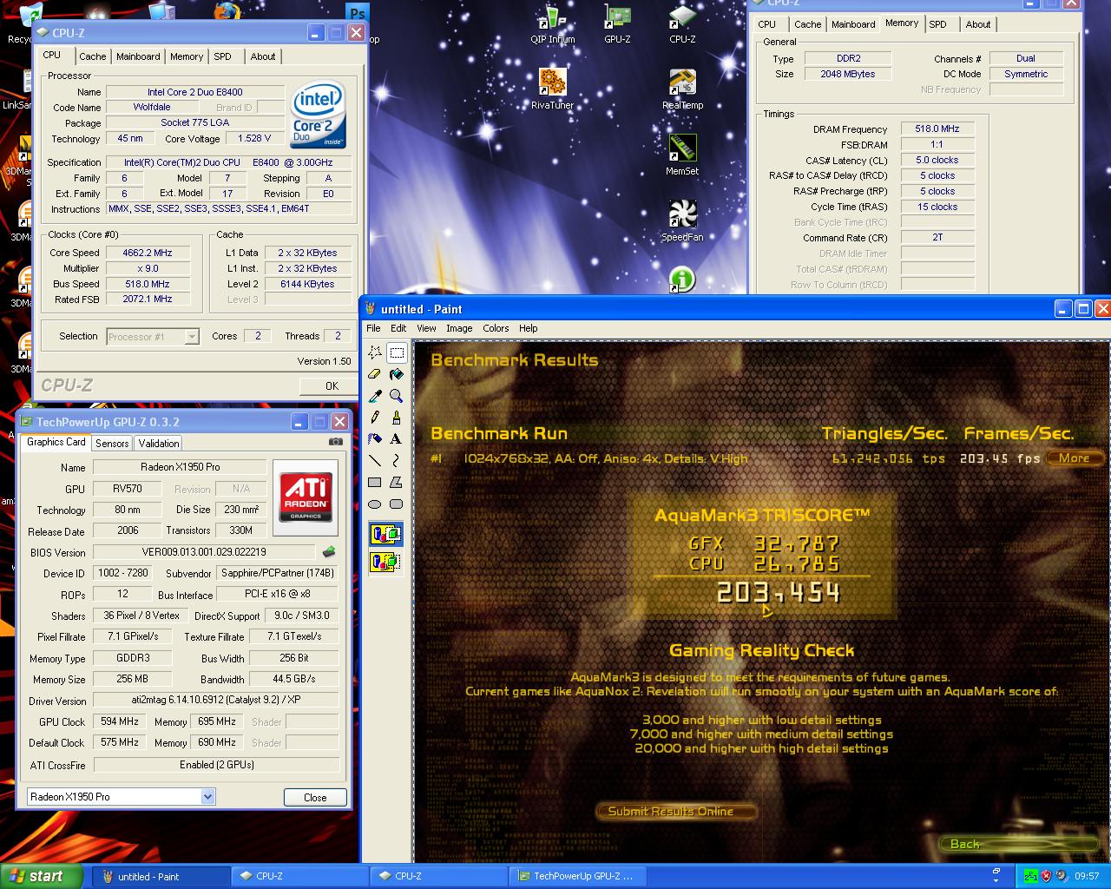Pick the Eraser tool in Paint
This screenshot has height=889, width=1111.
(375, 374)
